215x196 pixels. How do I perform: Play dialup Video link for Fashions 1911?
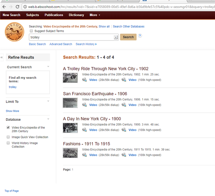[93, 155]
